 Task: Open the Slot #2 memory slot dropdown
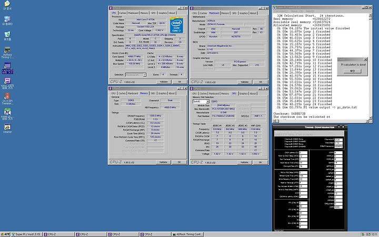[x=201, y=102]
